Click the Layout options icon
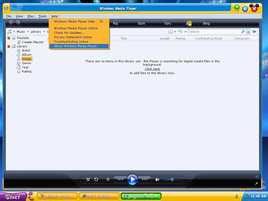The height and width of the screenshot is (201, 268). click(x=170, y=32)
